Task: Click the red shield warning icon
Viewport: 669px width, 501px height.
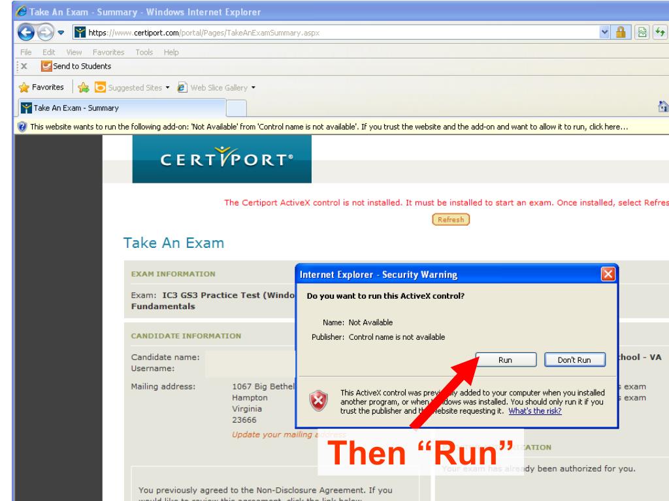Action: (318, 401)
